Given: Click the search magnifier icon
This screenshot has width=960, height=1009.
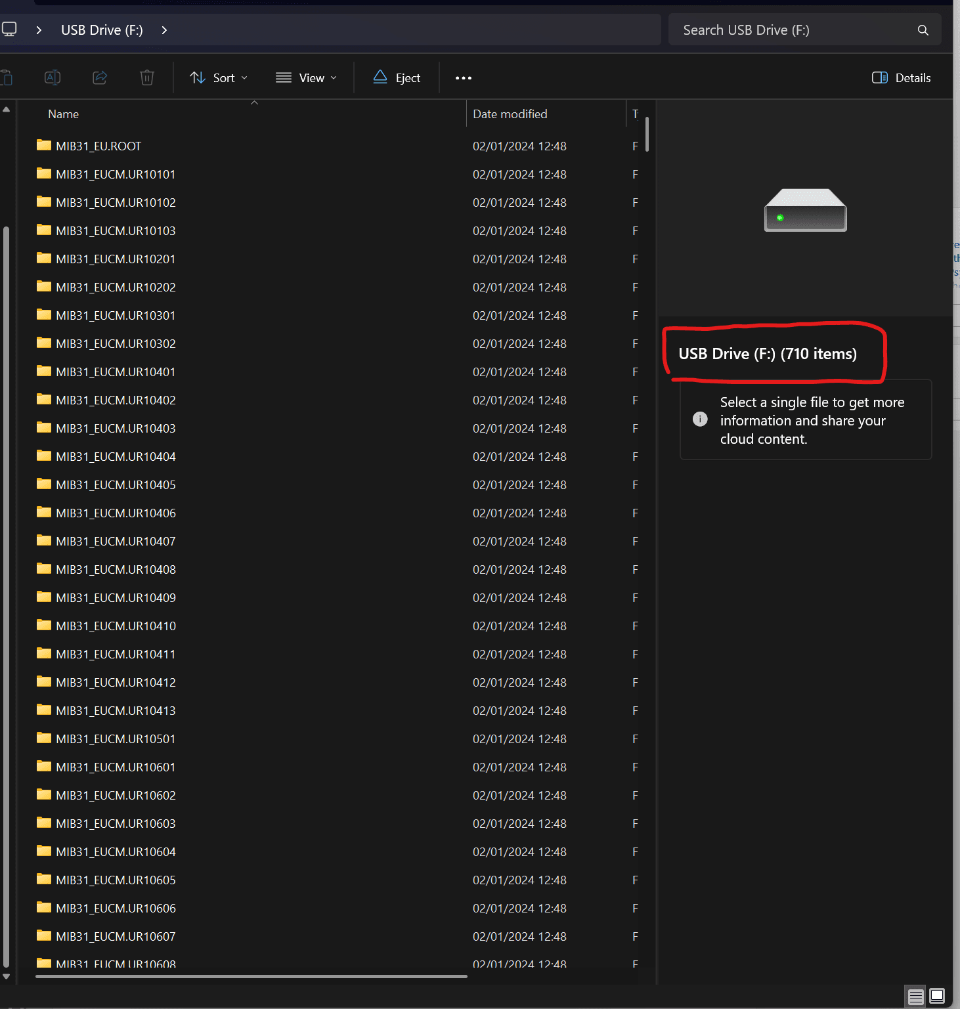Looking at the screenshot, I should click(x=923, y=30).
